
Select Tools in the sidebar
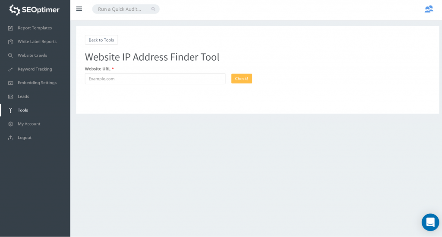coord(23,110)
